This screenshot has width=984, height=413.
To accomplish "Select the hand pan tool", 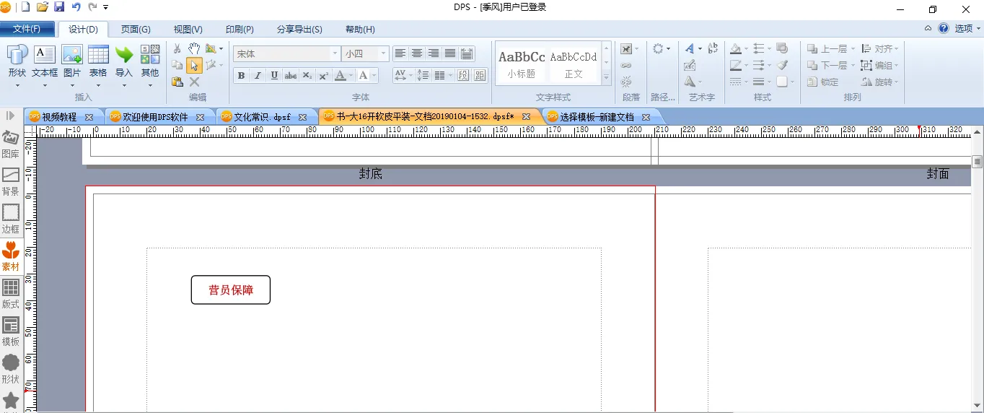I will 194,48.
